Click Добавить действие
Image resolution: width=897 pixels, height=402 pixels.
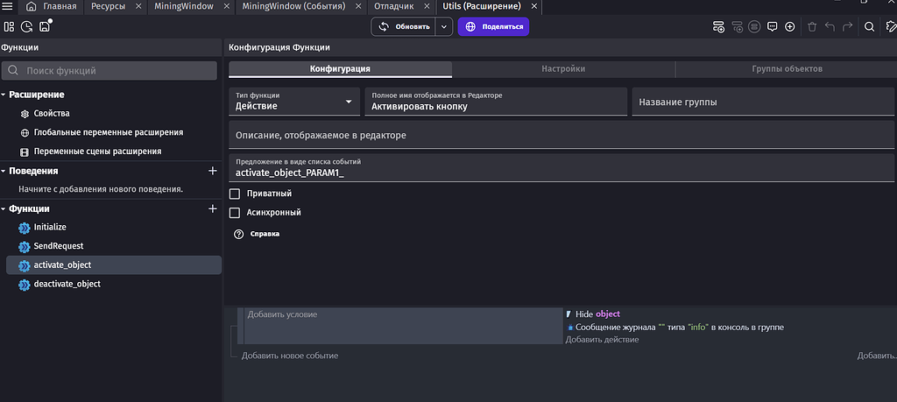tap(602, 340)
